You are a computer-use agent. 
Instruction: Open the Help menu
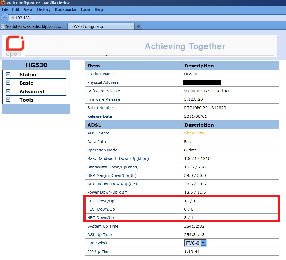click(99, 9)
